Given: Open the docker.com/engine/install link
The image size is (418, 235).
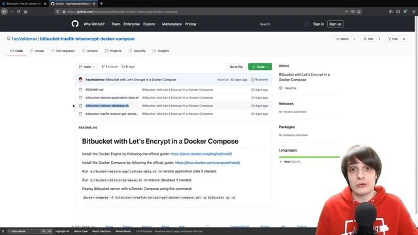Looking at the screenshot, I should pyautogui.click(x=201, y=154).
